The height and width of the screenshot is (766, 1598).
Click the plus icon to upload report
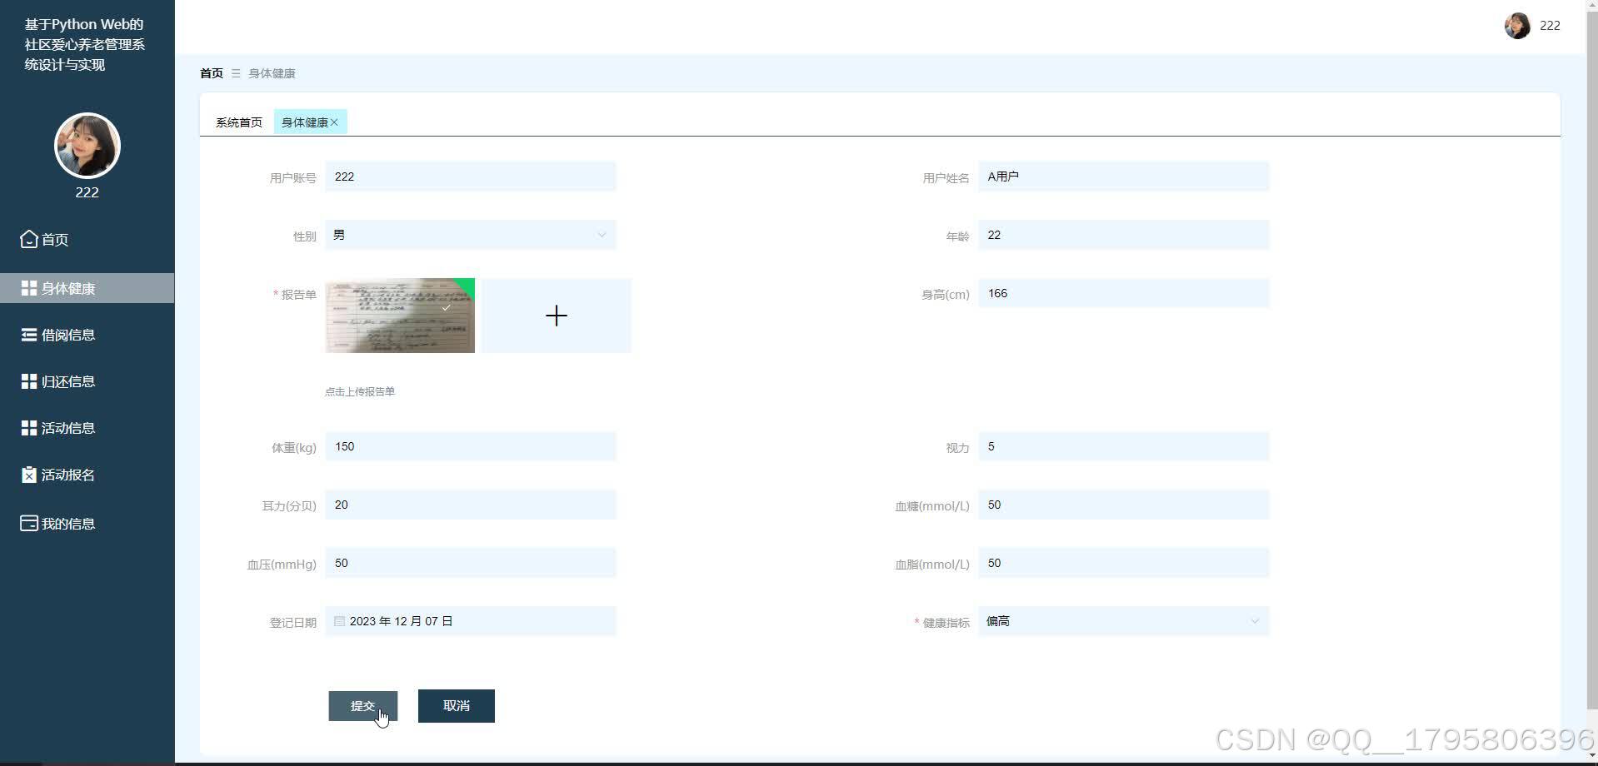coord(556,316)
